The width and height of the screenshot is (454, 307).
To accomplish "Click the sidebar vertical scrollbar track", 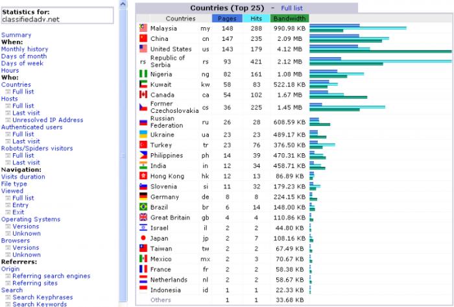I will point(123,156).
